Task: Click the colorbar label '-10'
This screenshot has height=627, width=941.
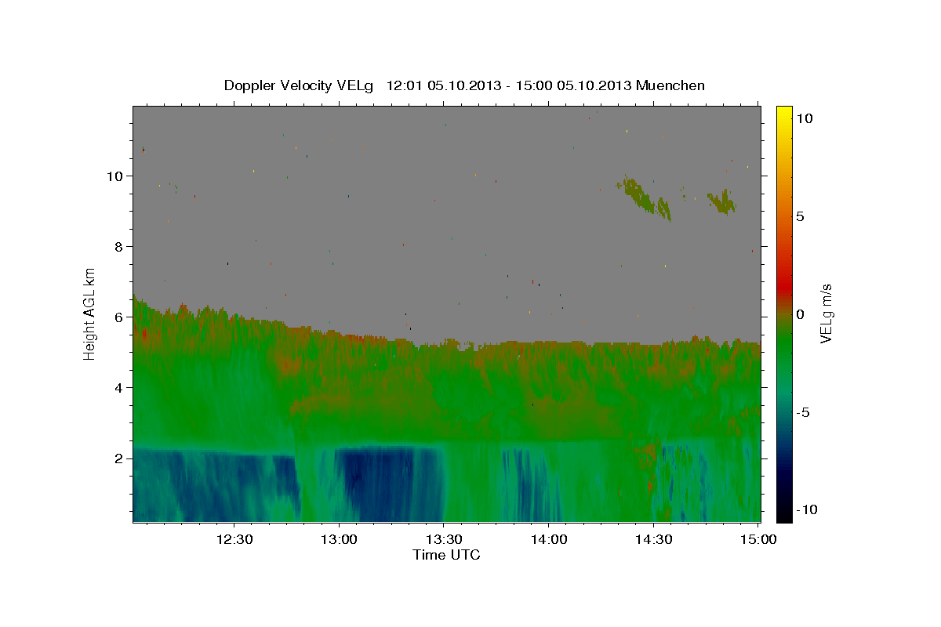Action: 806,510
